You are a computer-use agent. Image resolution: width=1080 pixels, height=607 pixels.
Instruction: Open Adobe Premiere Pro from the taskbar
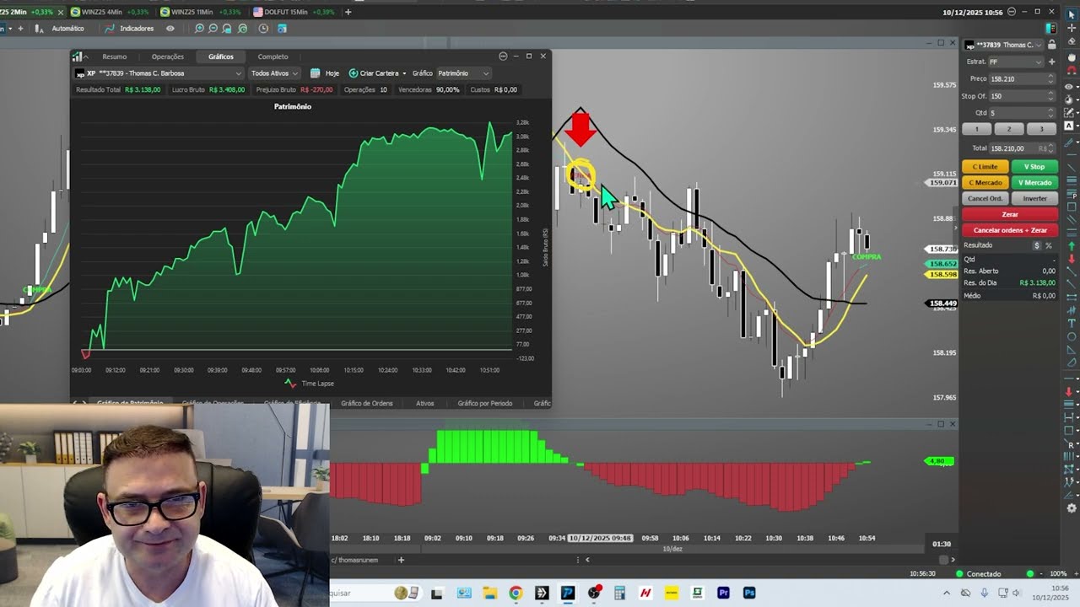723,593
